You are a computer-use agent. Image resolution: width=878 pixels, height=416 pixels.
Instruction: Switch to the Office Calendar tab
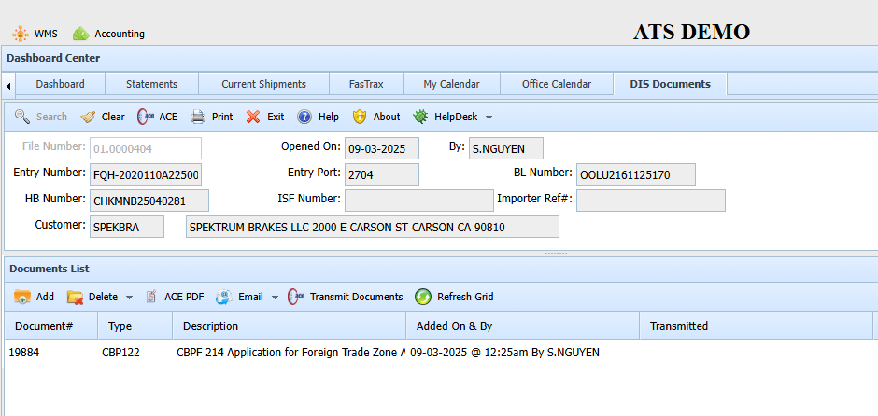click(x=556, y=84)
